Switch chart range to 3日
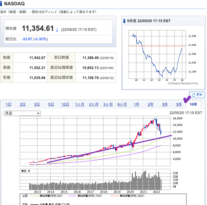This screenshot has height=205, width=207. click(37, 104)
